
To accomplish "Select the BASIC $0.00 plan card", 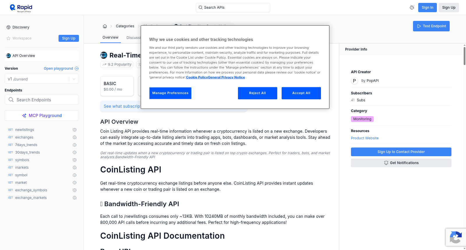I will pyautogui.click(x=117, y=86).
